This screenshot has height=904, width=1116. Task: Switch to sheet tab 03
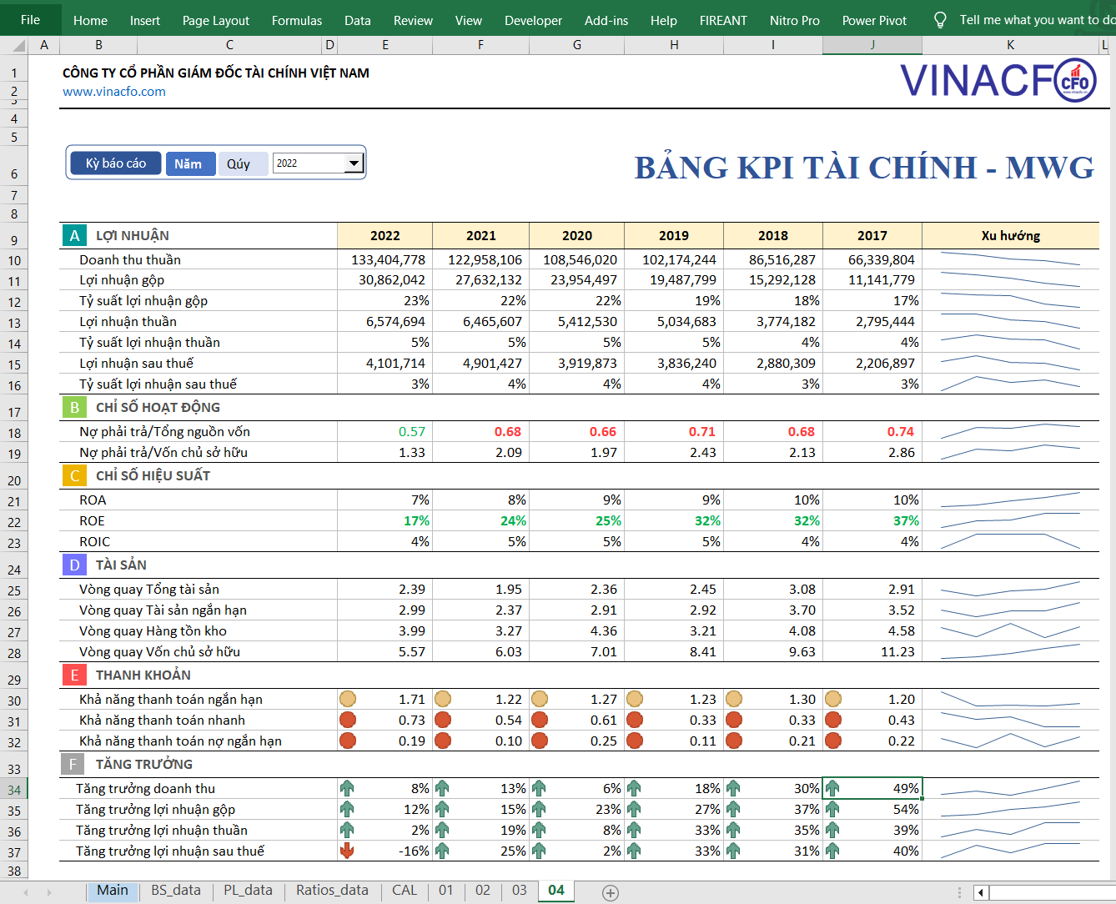520,890
